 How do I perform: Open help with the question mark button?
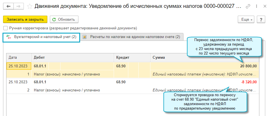pyautogui.click(x=261, y=20)
